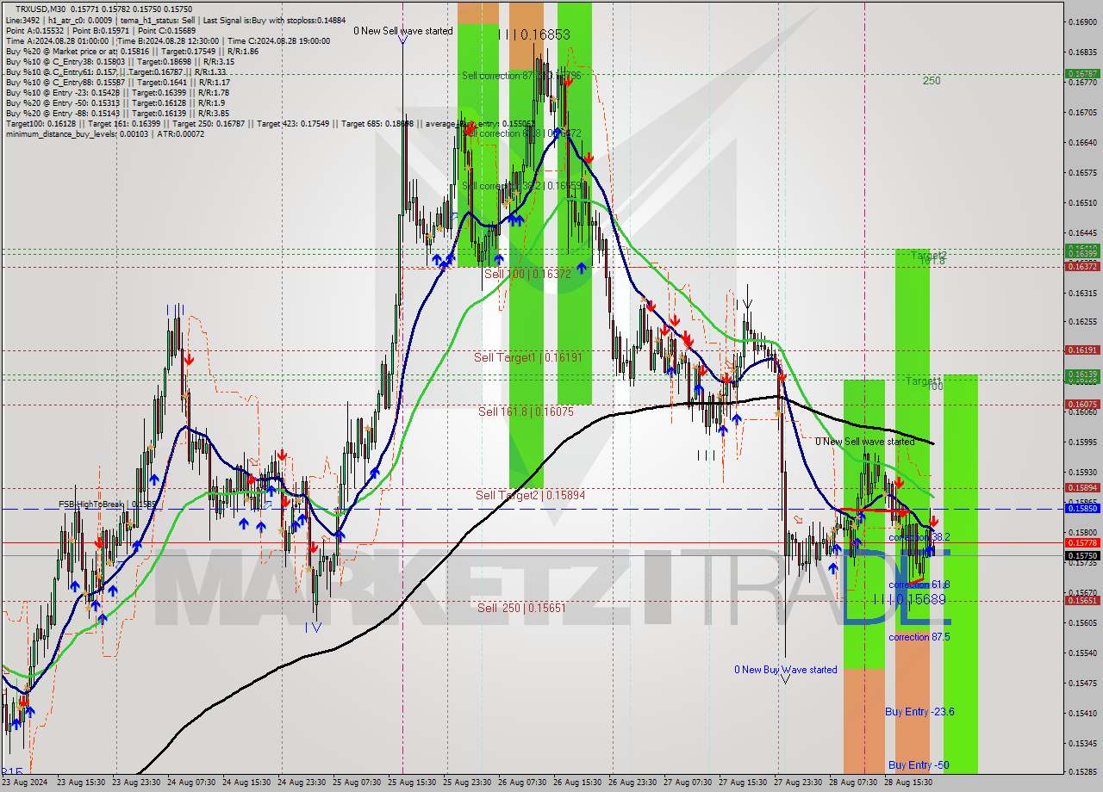This screenshot has height=792, width=1103.
Task: Select the 'correction 38.2' label
Action: [x=919, y=536]
